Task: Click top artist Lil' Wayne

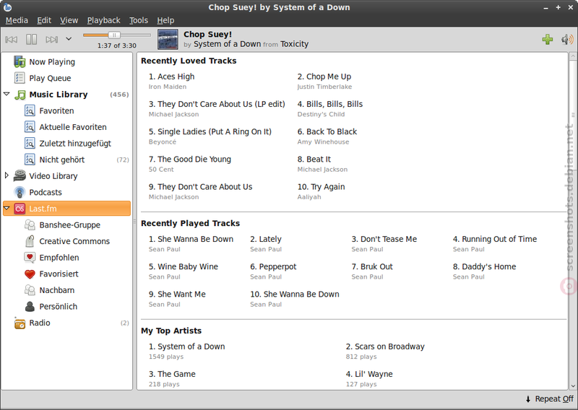Action: (x=369, y=374)
